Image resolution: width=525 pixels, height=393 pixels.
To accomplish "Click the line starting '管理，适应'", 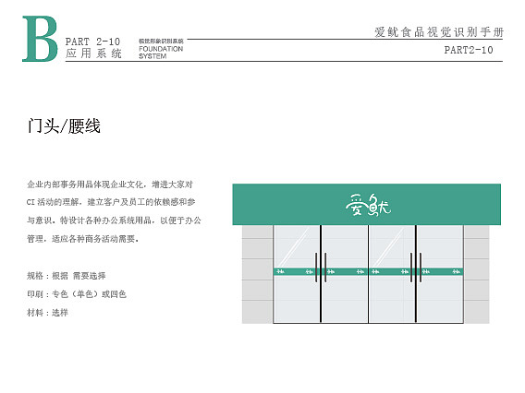I will click(82, 239).
